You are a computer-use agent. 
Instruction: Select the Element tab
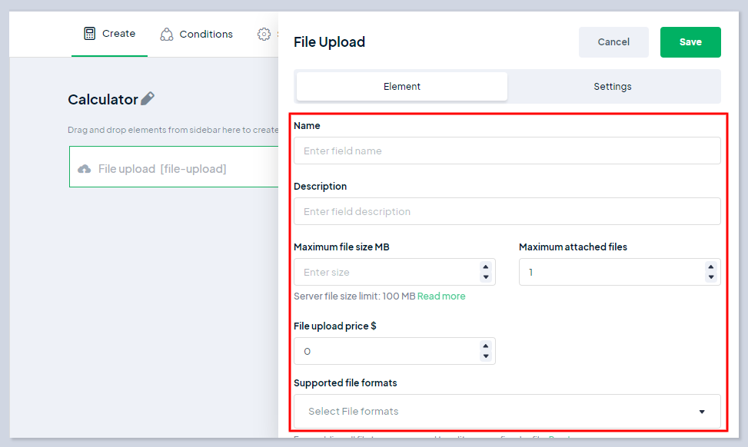(x=402, y=87)
